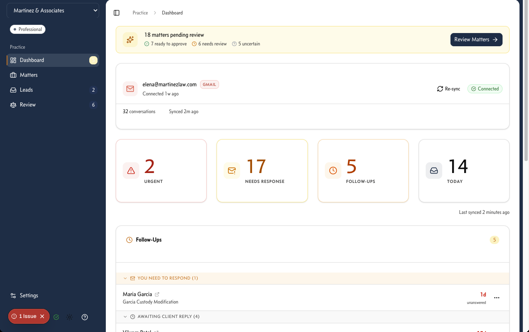Click the Urgent warning triangle icon
Screen dimensions: 529x332
131,171
